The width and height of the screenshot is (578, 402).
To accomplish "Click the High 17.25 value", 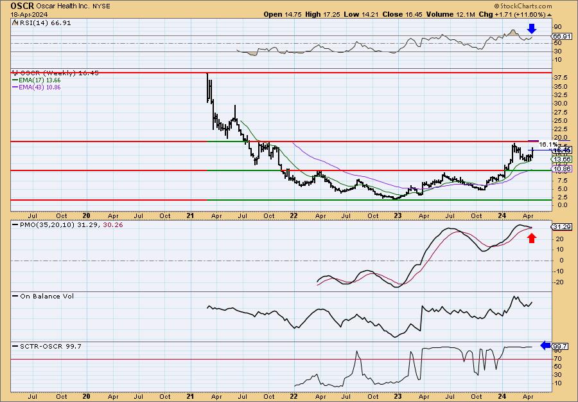I will coord(322,14).
